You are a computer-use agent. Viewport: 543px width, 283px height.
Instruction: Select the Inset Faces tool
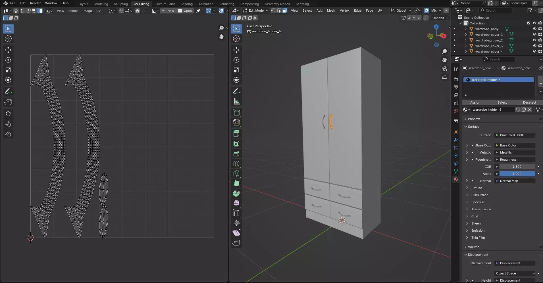coord(236,144)
